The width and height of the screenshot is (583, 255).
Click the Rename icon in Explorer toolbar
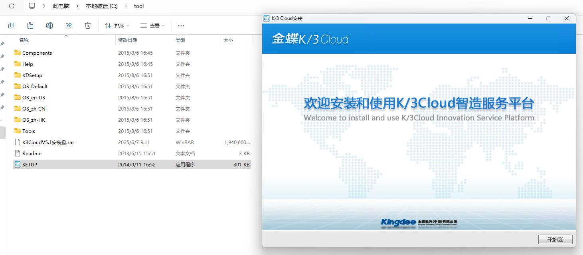[x=49, y=26]
